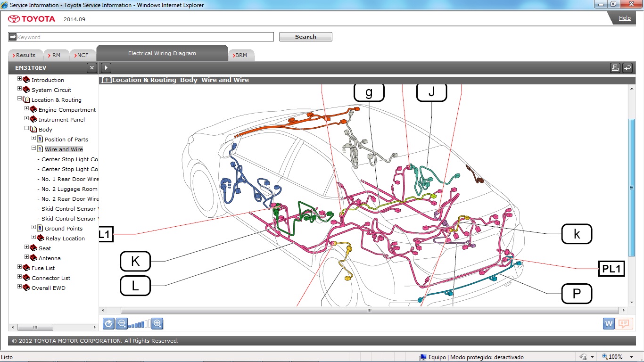Click the zoom in magnifier icon
Viewport: 644px width, 362px height.
pos(157,323)
